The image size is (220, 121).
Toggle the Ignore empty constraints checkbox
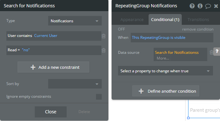(99, 96)
